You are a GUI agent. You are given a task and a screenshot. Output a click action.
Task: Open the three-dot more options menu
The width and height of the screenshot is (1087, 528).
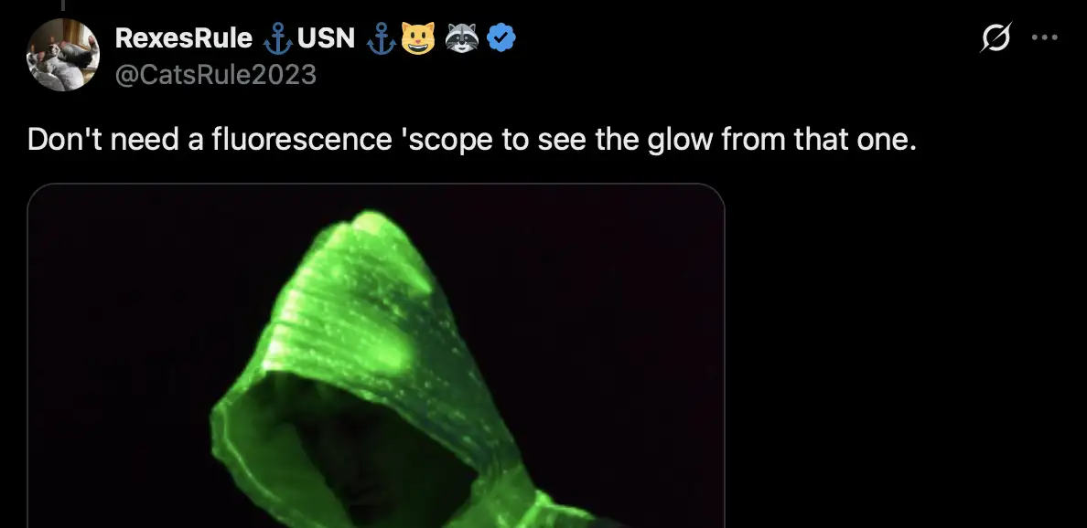1044,37
